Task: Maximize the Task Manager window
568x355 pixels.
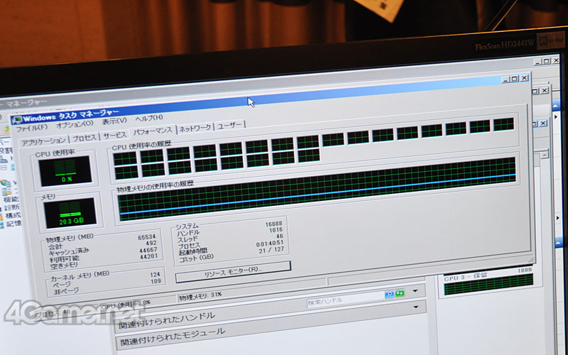Action: click(514, 79)
